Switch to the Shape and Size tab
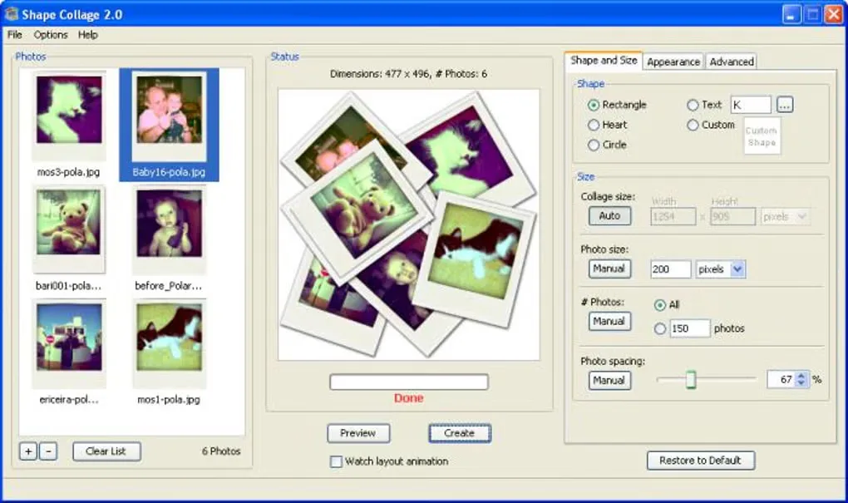The image size is (848, 503). 604,61
